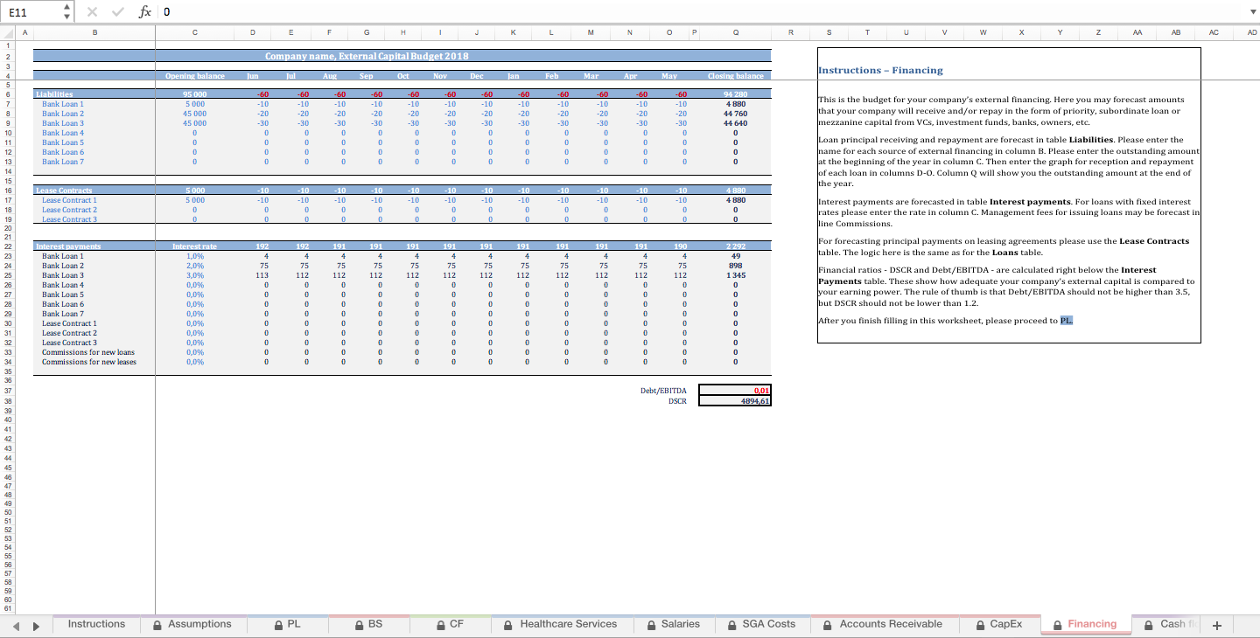The image size is (1260, 638).
Task: Click the highlighted 'PL.' word in the instructions
Action: 1066,321
